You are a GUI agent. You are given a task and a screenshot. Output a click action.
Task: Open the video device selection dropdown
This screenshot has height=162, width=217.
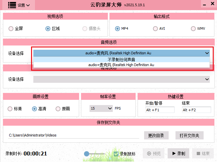[x=121, y=79]
